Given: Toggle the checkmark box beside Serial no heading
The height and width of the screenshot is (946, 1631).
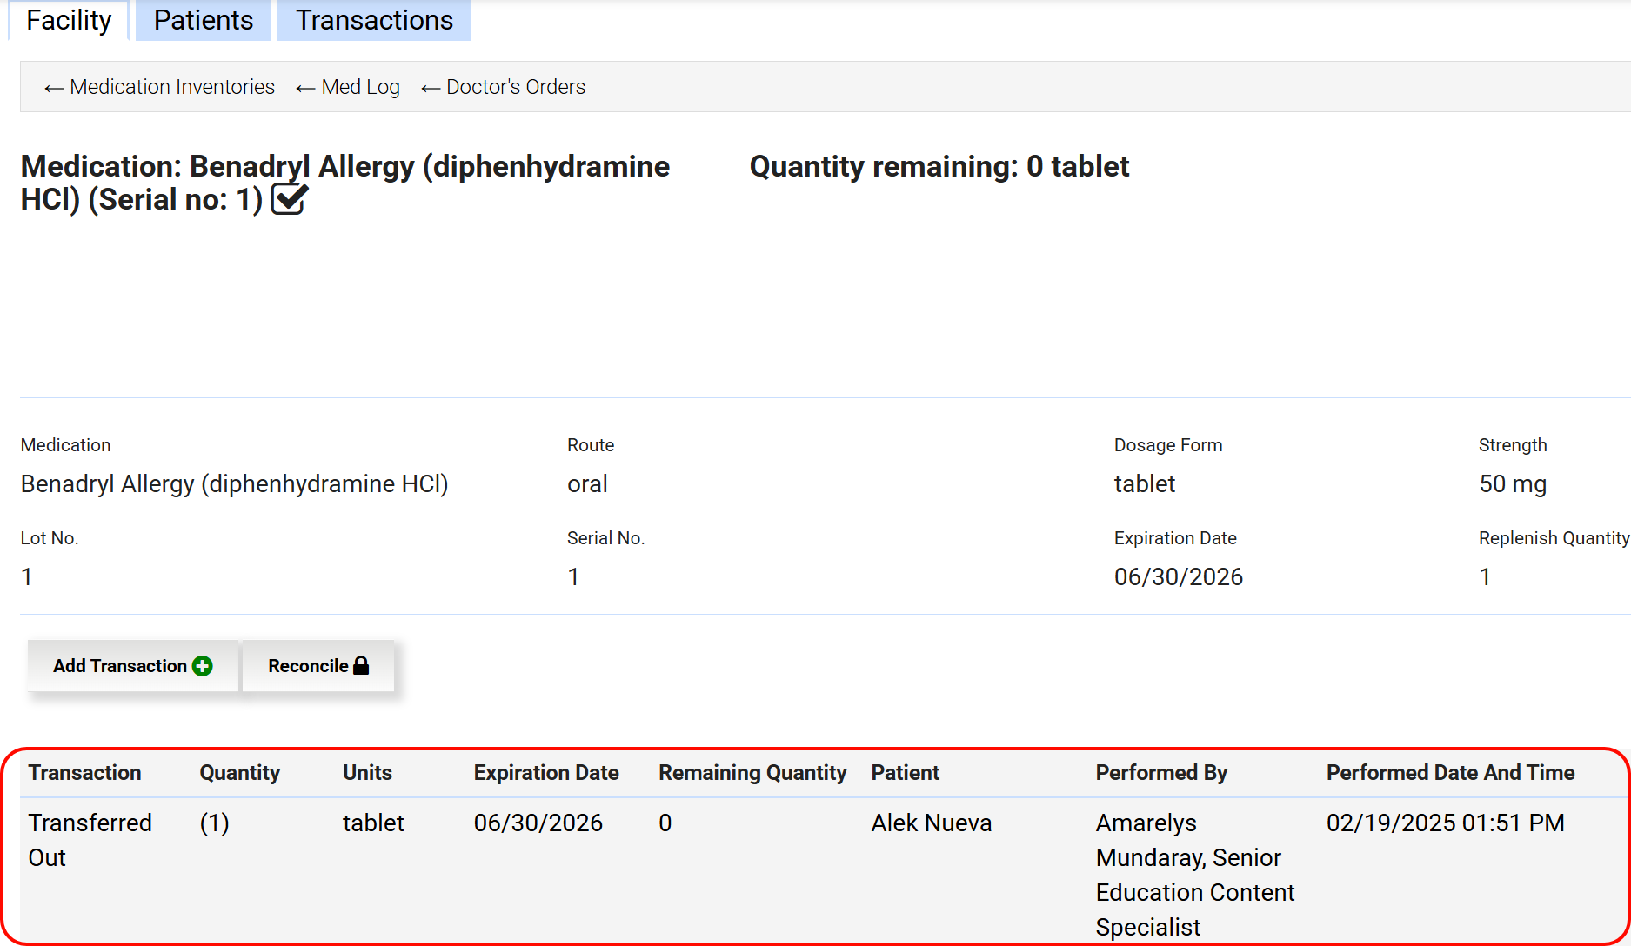Looking at the screenshot, I should pos(289,199).
